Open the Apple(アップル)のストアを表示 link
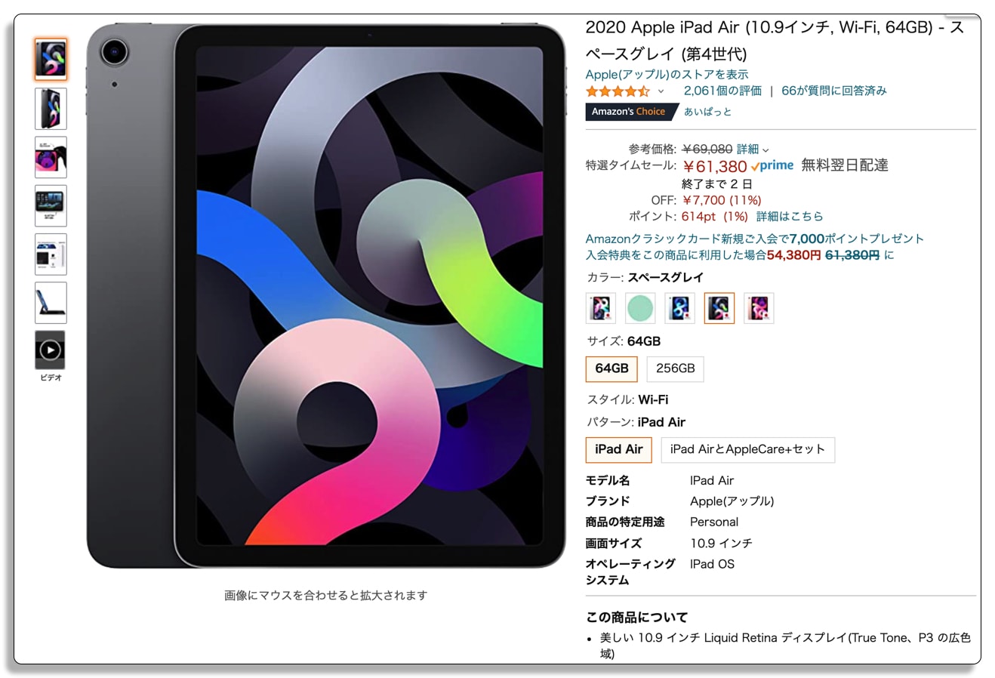This screenshot has width=995, height=678. [667, 74]
